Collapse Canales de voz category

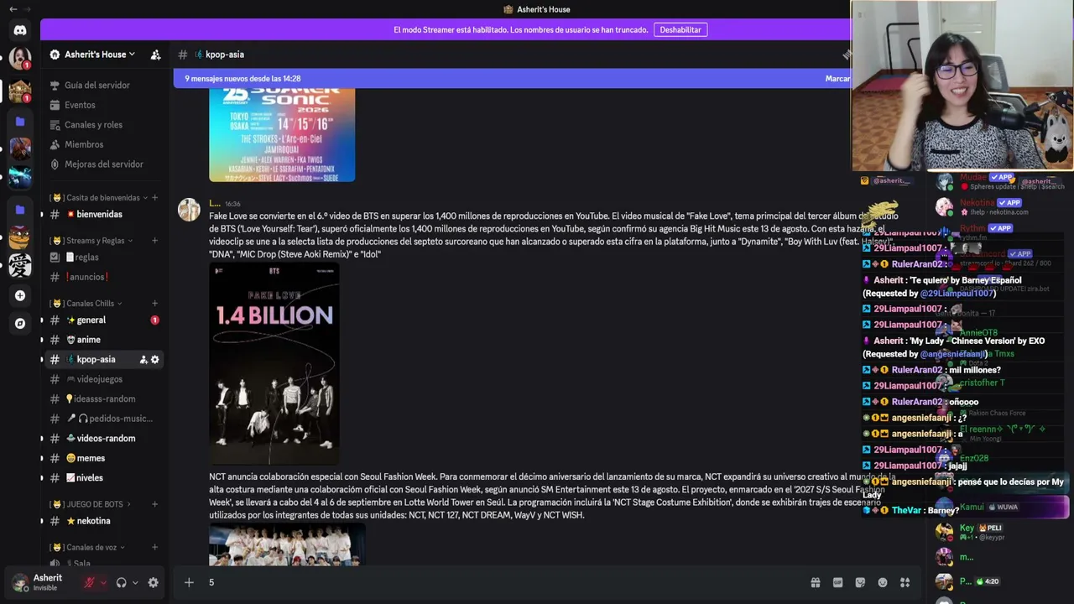click(87, 548)
